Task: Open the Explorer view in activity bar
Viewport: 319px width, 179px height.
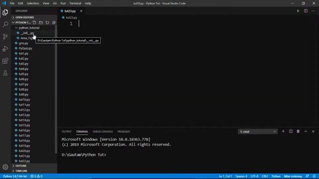Action: pyautogui.click(x=5, y=12)
